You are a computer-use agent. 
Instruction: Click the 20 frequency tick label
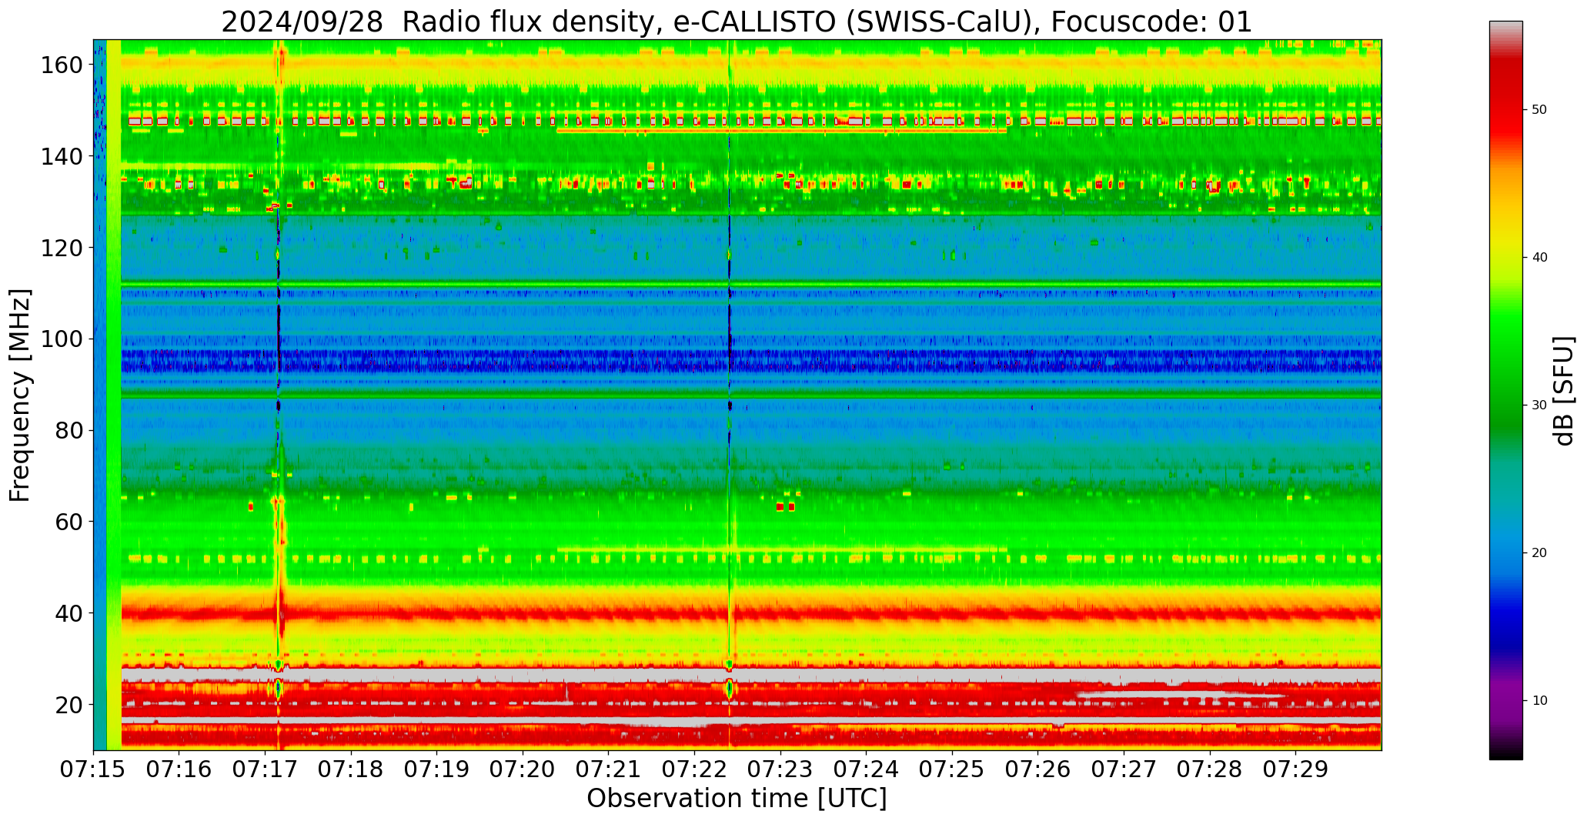click(x=68, y=704)
